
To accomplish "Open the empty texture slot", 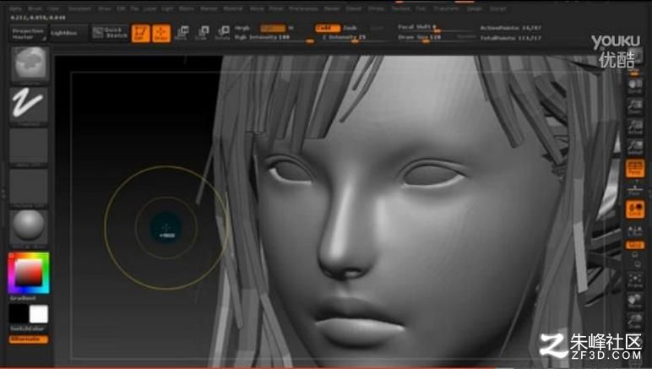I will (x=28, y=187).
